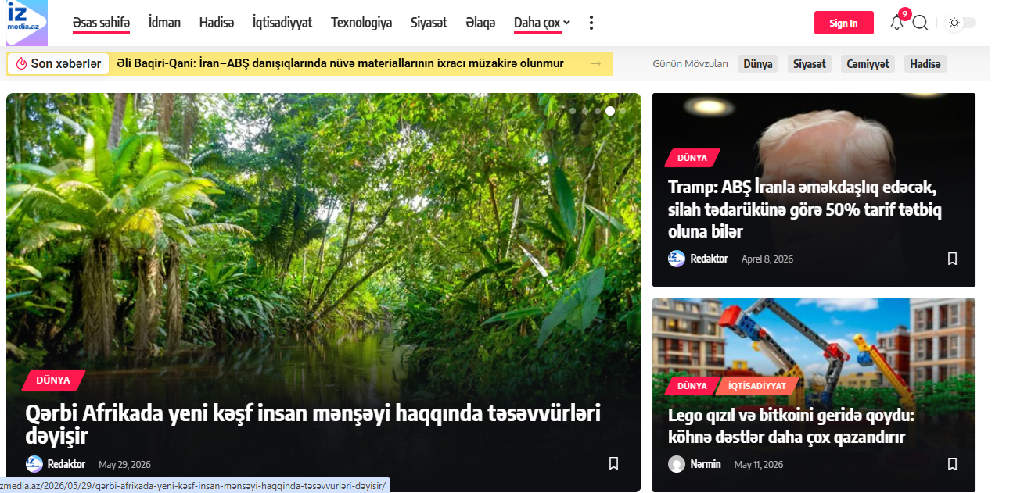The height and width of the screenshot is (493, 1024).
Task: Click the Sign In button
Action: coord(843,23)
